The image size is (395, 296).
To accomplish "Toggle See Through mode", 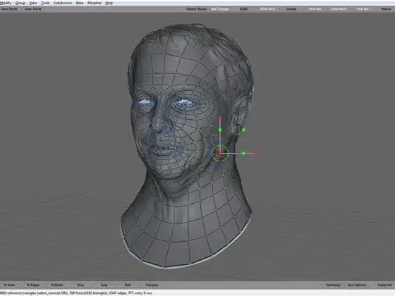I will click(x=220, y=8).
